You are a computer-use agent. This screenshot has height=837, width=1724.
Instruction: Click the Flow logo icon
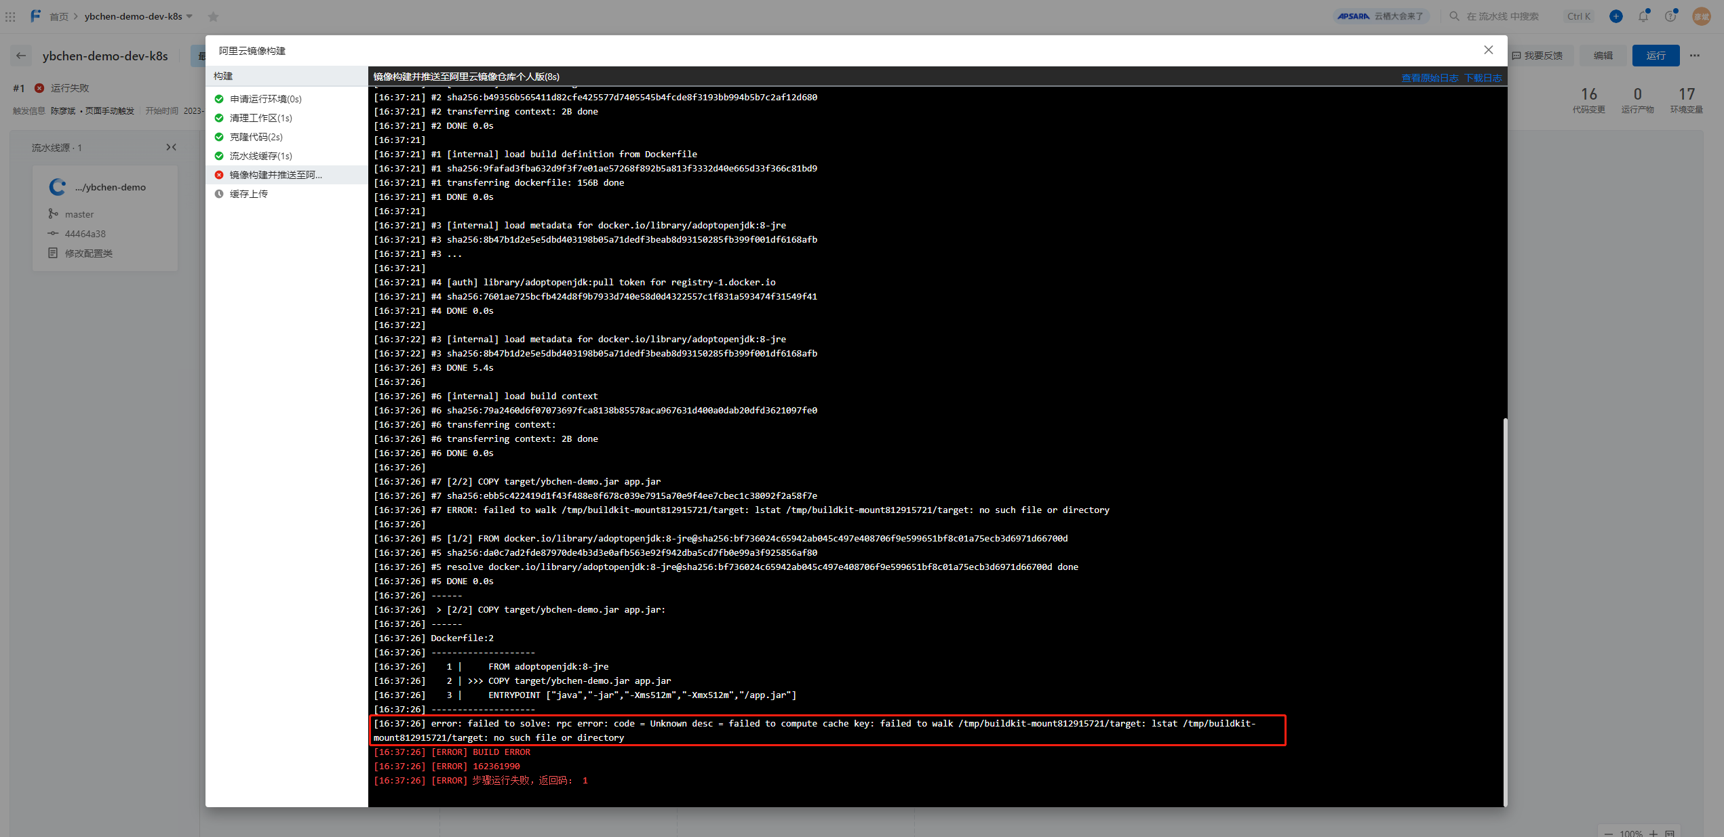(35, 16)
